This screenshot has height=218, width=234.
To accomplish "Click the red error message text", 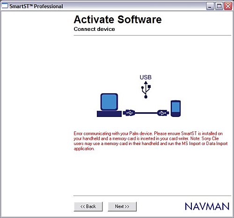I will click(x=151, y=141).
